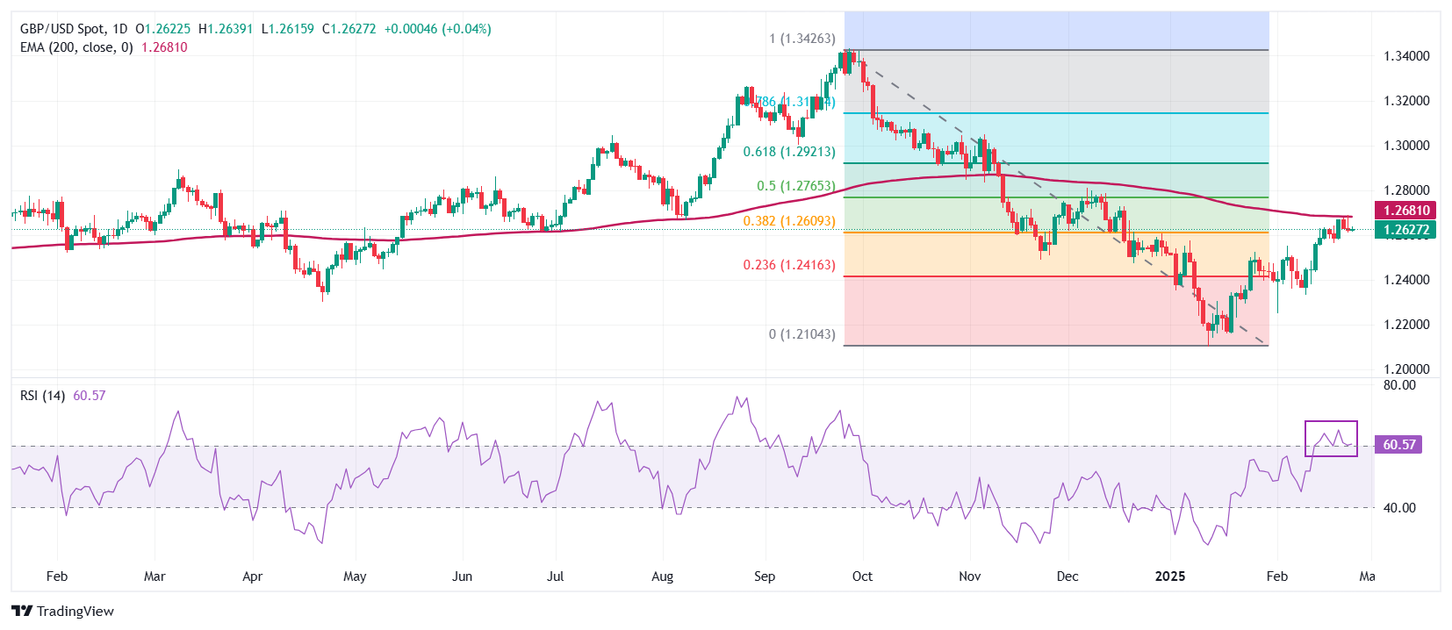Click the green 1.26272 price axis label
The height and width of the screenshot is (630, 1452).
click(x=1406, y=230)
